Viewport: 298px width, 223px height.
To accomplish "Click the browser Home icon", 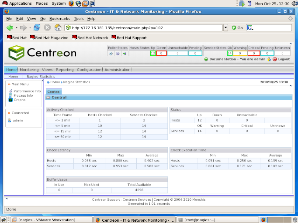I will [x=58, y=27].
